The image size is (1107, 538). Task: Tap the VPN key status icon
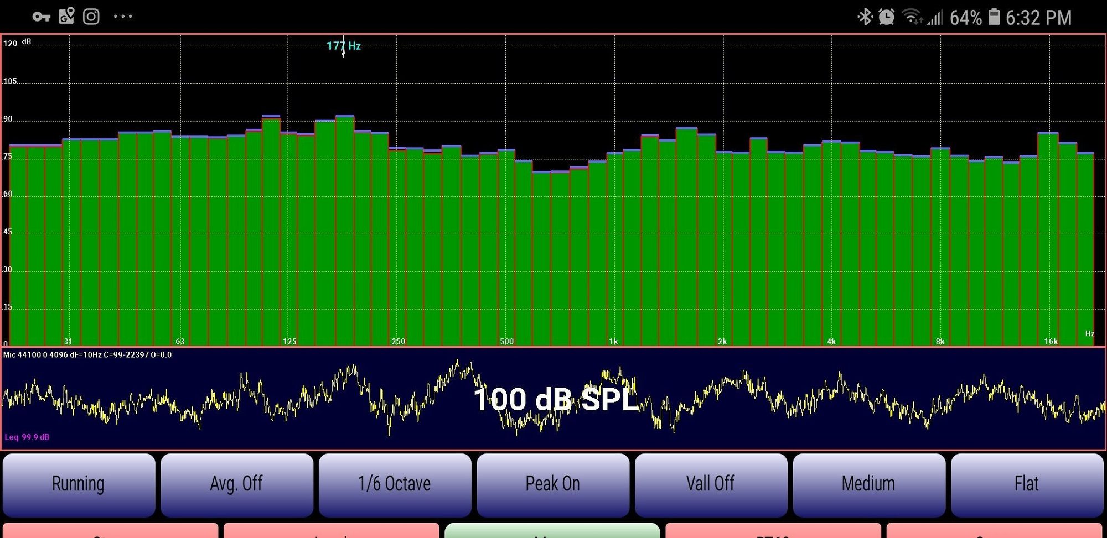pyautogui.click(x=41, y=17)
